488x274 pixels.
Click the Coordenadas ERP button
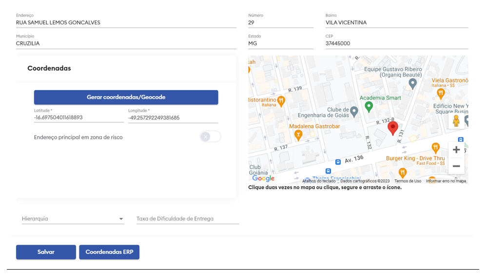pos(109,252)
